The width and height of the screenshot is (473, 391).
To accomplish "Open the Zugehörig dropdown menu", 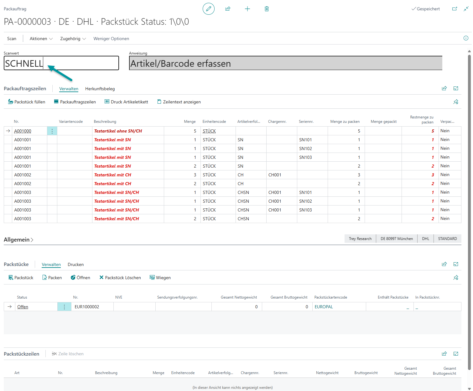I will (x=73, y=39).
